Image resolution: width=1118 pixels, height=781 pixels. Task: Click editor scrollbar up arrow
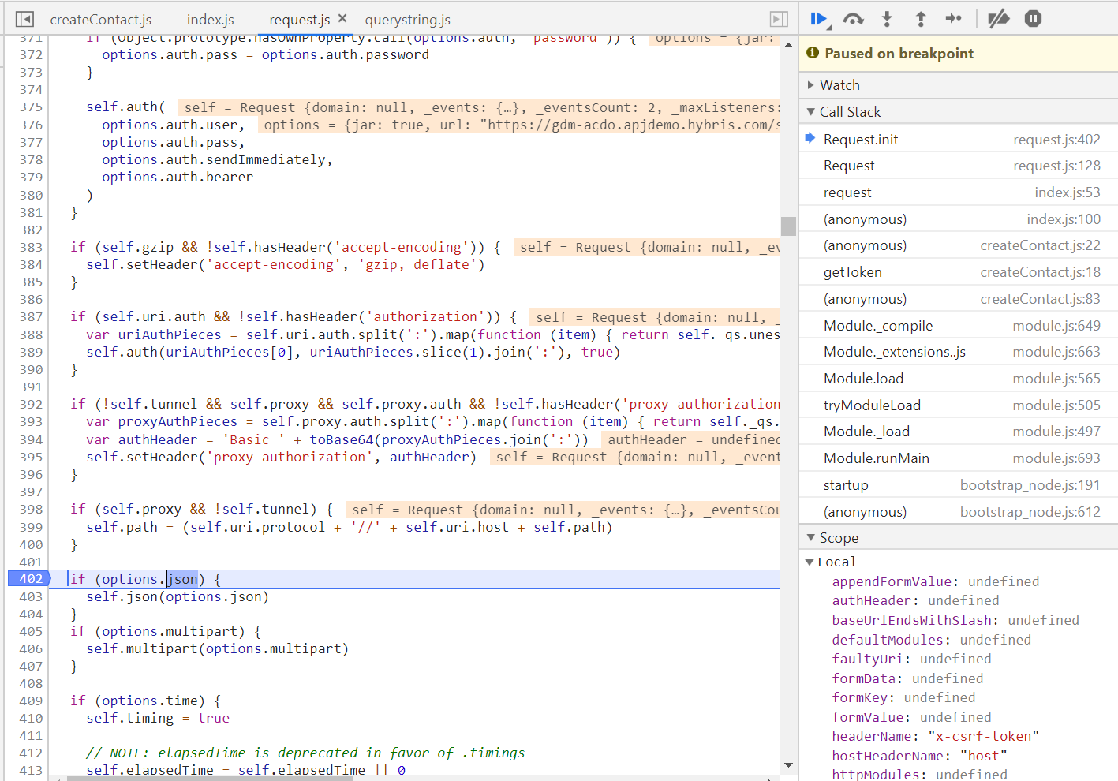(788, 45)
